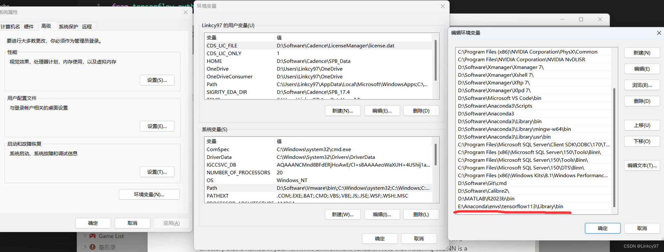
Task: Select SIGRITY_EDA_DIR user variable row
Action: (x=318, y=92)
